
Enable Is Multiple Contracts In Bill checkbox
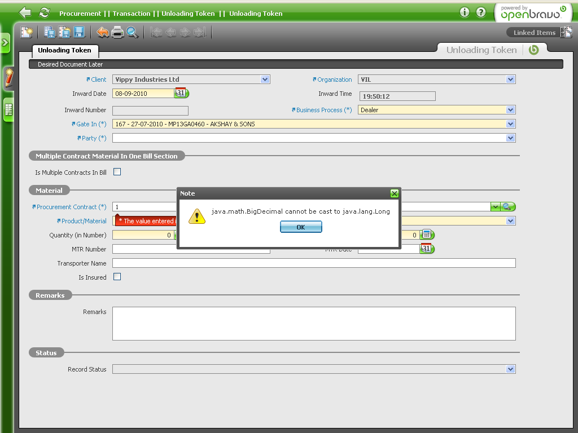[x=117, y=172]
